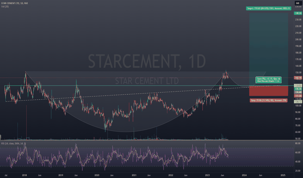Select the Open P&L Risk/Reward label box
Screen dimensions: 303x178
tap(269, 80)
